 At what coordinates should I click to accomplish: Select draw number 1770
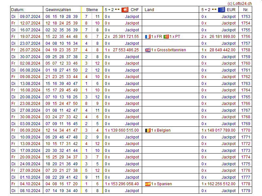(x=245, y=130)
